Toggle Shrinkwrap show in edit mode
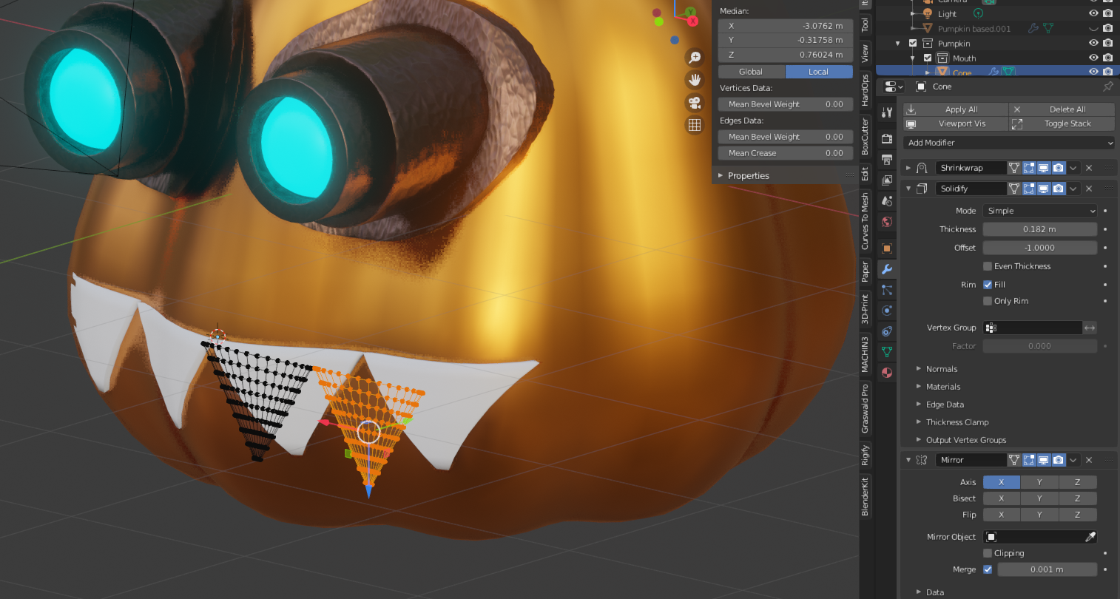Screen dimensions: 1120x599 point(1029,168)
